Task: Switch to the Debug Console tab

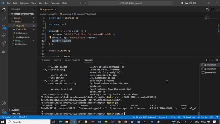Action: (73, 60)
